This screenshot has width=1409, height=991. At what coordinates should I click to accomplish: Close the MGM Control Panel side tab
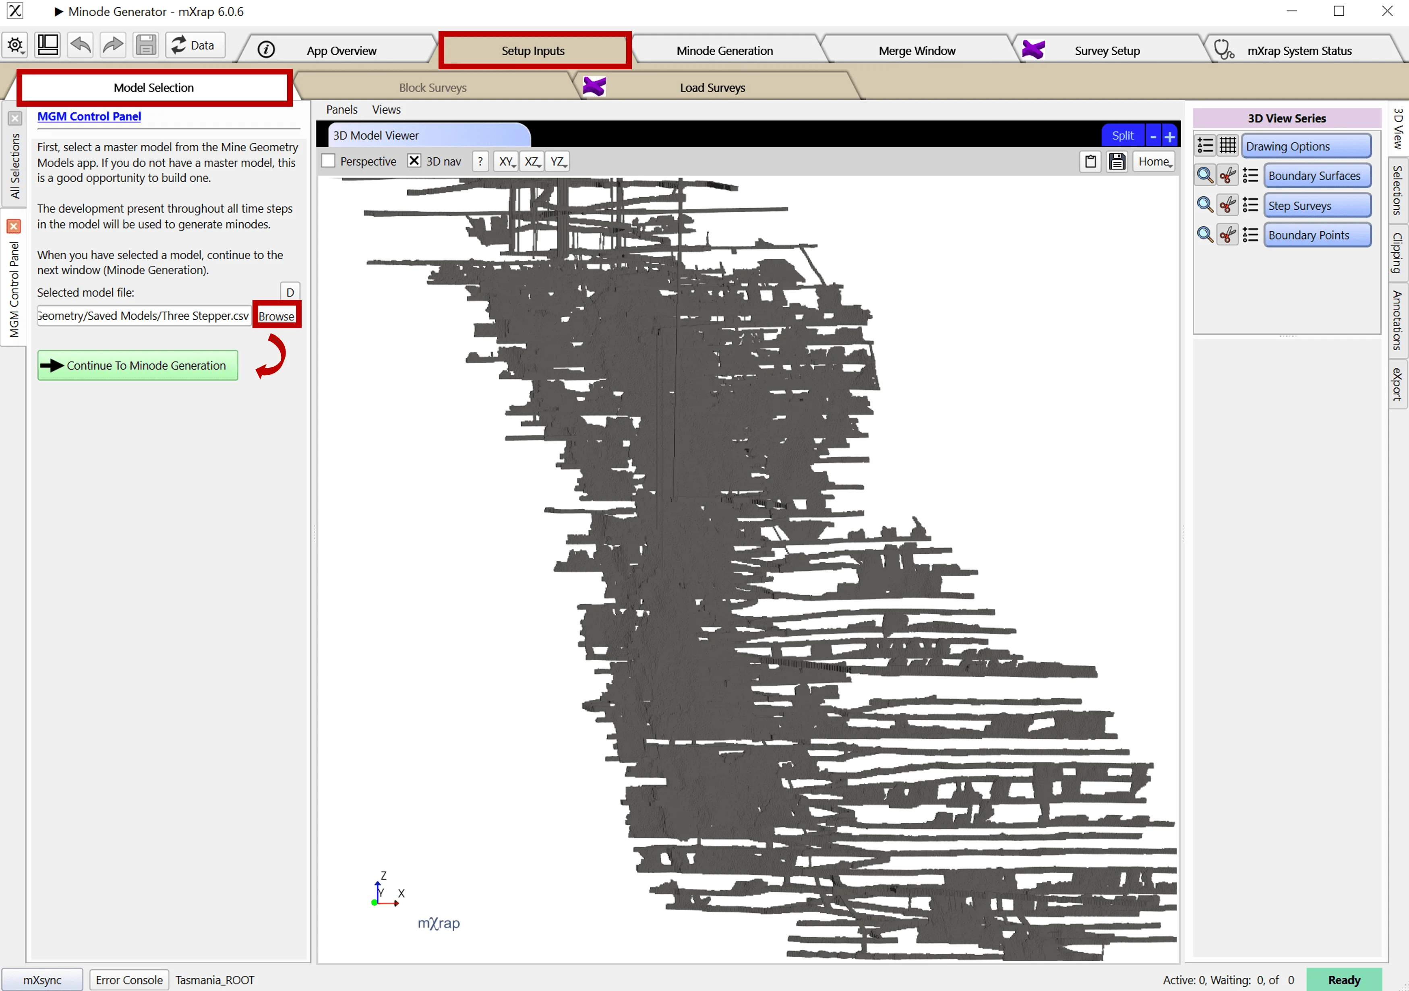[14, 226]
